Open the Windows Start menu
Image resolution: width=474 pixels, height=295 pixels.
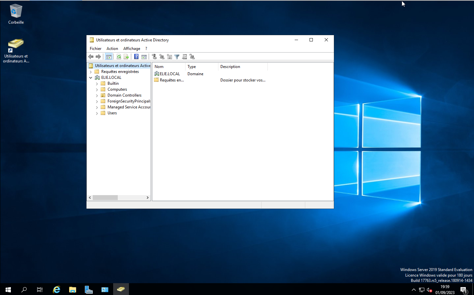[x=8, y=289]
